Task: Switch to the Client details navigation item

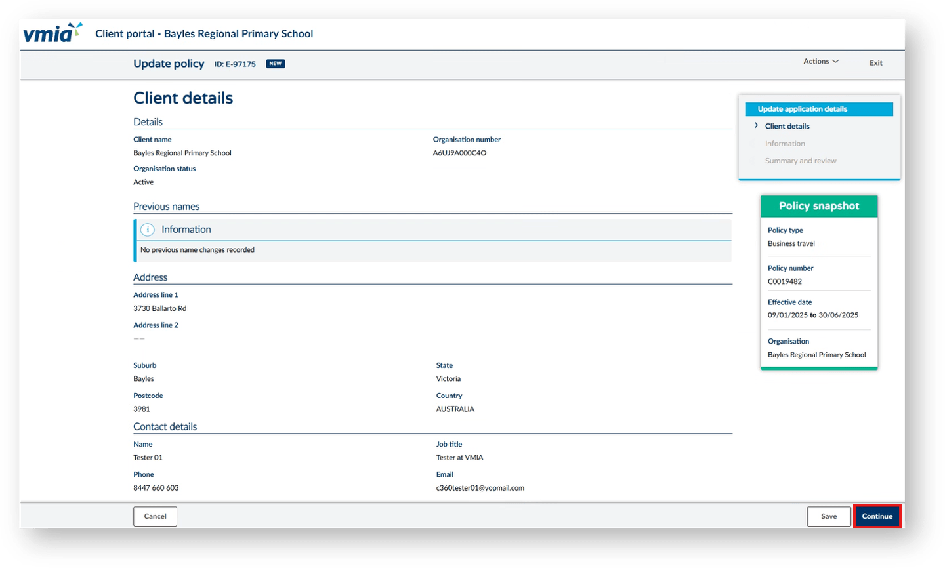Action: click(787, 126)
